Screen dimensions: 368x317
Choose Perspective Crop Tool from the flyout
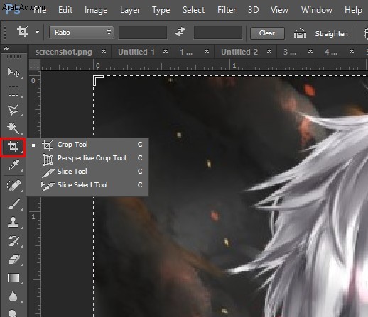point(87,158)
